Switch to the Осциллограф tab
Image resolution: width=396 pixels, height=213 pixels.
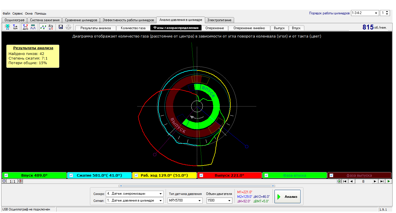(14, 20)
